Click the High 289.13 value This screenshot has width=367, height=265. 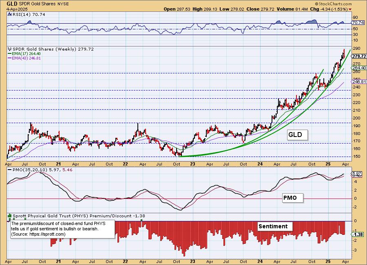[205, 9]
